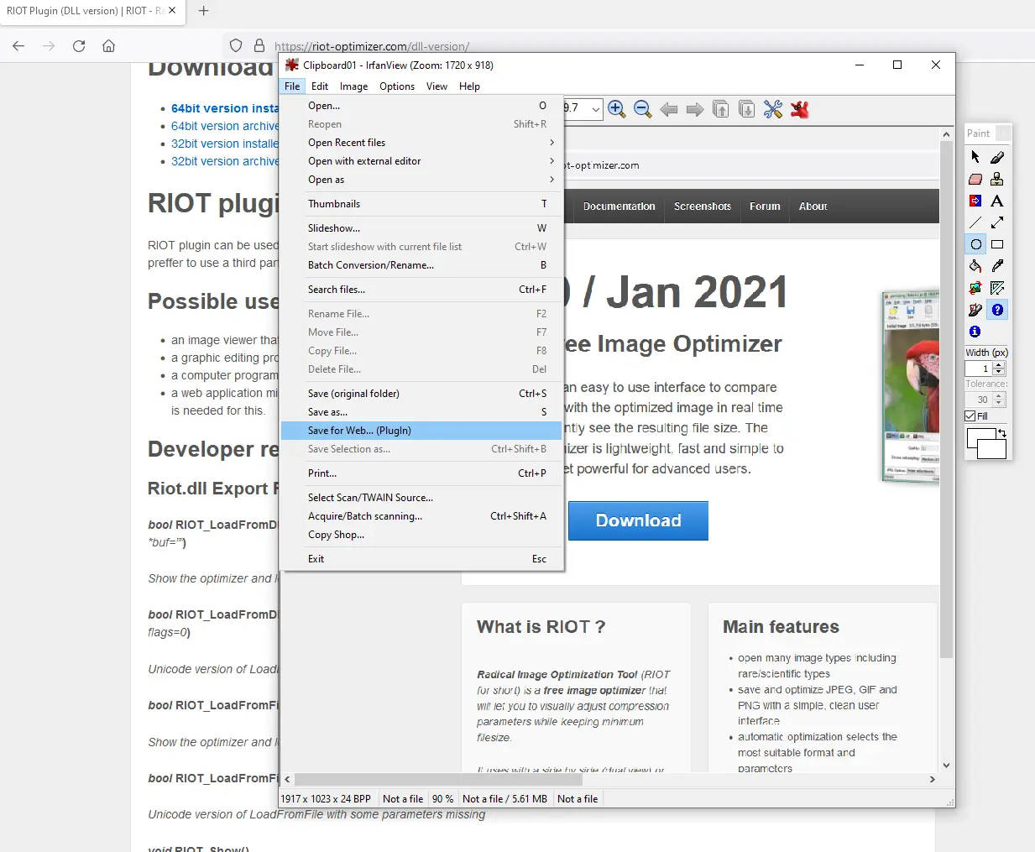1035x852 pixels.
Task: Select the Paint bucket fill tool
Action: coord(975,266)
